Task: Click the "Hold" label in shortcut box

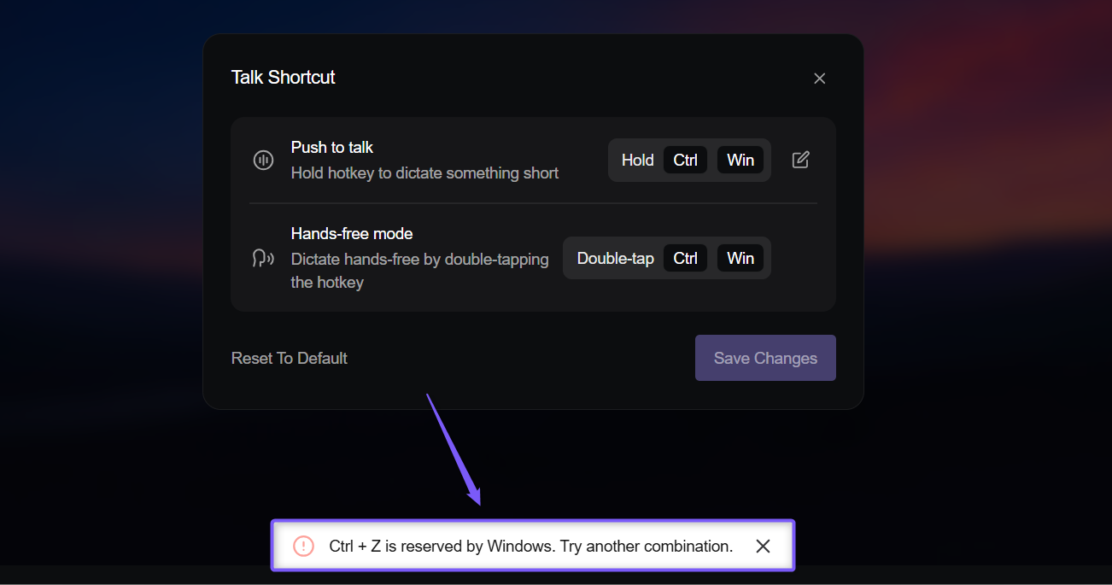Action: (638, 160)
